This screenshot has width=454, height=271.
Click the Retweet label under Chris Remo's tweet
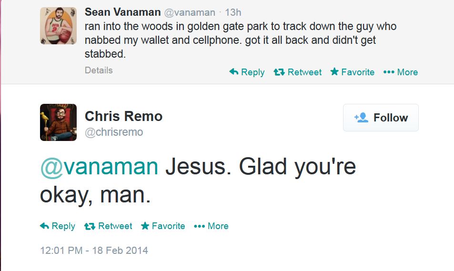tap(115, 226)
